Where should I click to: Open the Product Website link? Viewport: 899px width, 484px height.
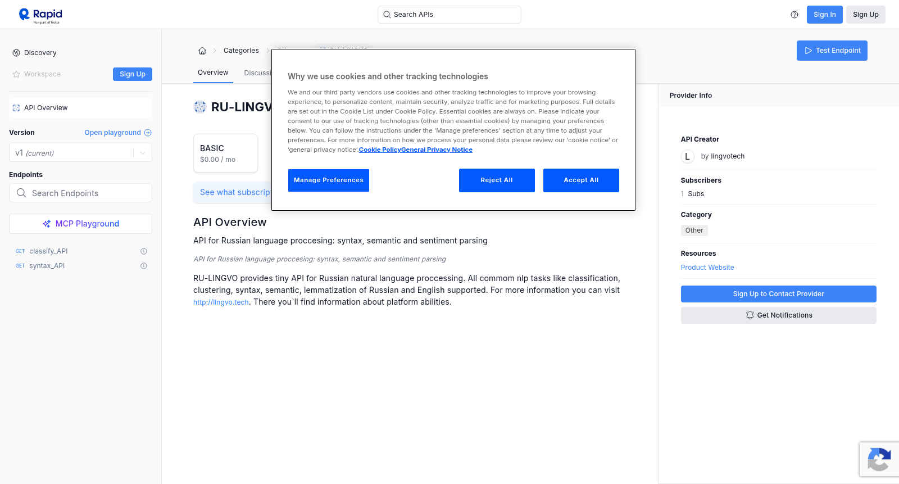(707, 268)
